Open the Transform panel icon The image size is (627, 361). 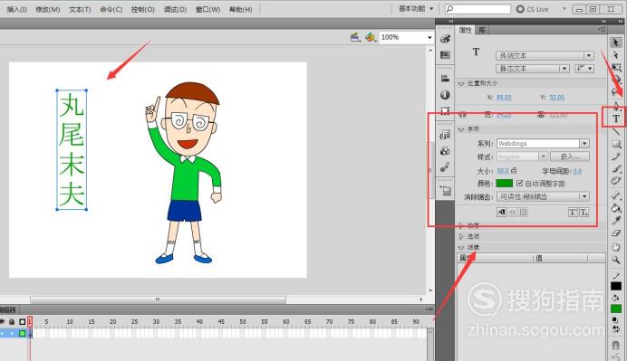[445, 110]
